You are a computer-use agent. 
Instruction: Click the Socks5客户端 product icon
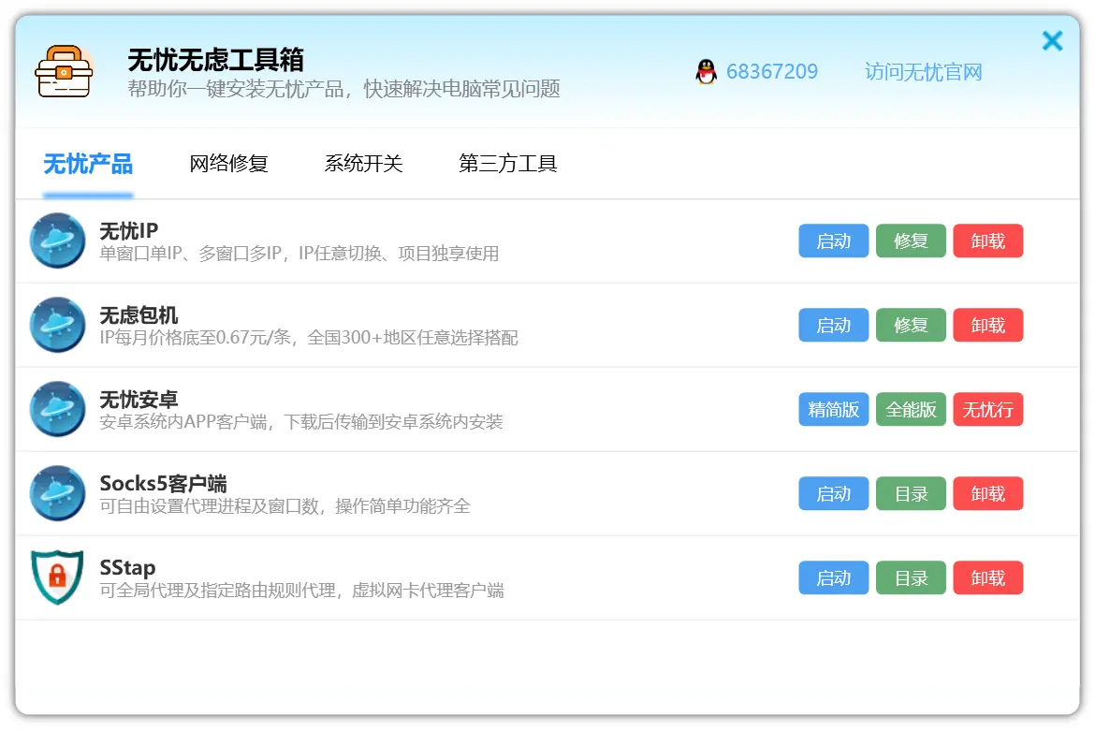(57, 493)
